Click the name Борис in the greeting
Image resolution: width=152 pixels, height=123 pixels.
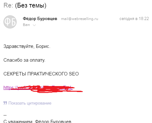pos(43,46)
